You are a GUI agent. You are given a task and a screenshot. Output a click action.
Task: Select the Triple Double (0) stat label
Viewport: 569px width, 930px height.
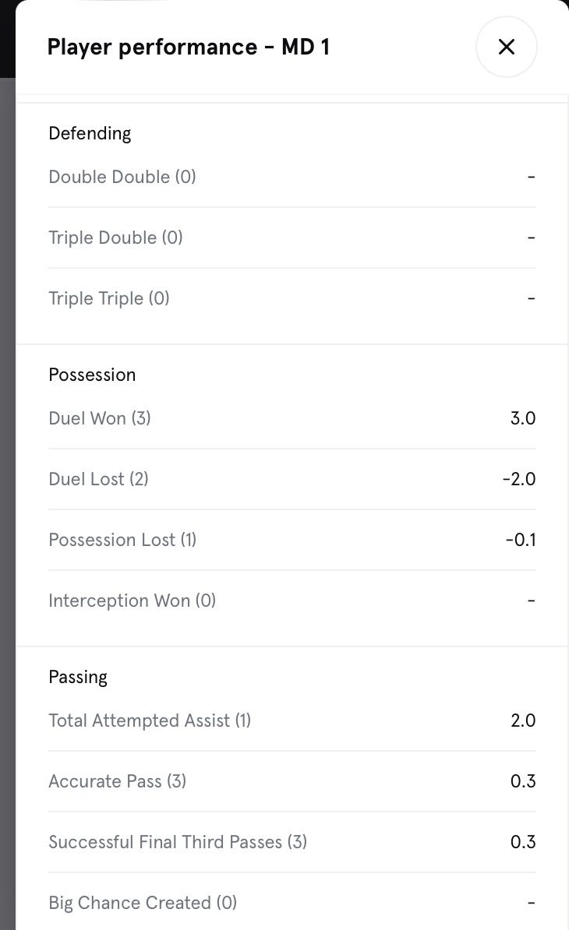click(x=115, y=238)
